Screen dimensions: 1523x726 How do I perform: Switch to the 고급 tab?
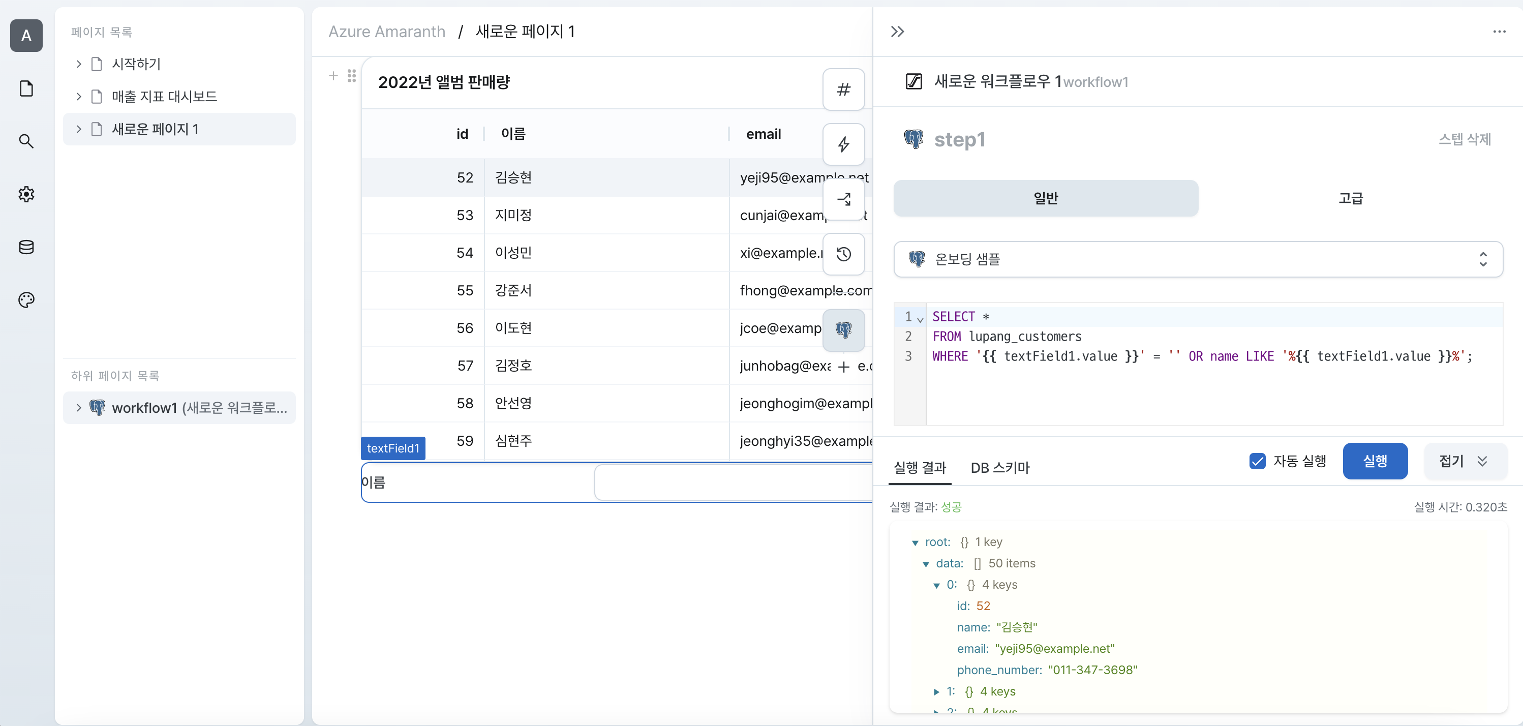point(1350,198)
